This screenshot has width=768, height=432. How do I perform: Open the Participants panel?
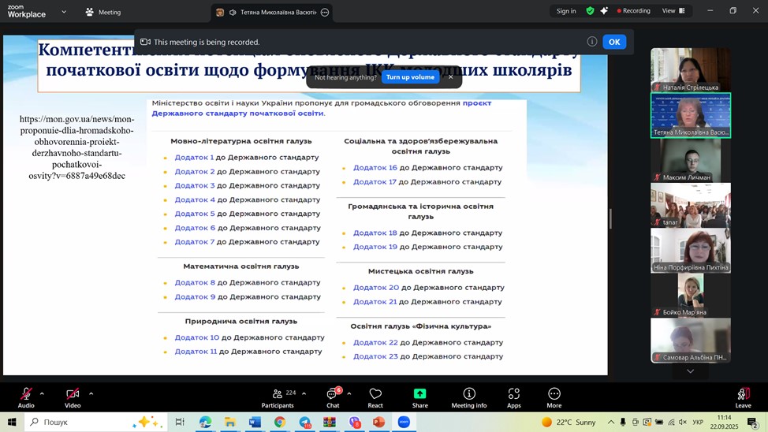pyautogui.click(x=278, y=397)
